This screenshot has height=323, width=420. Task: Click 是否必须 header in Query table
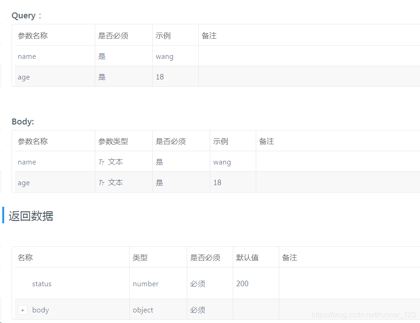pos(113,35)
